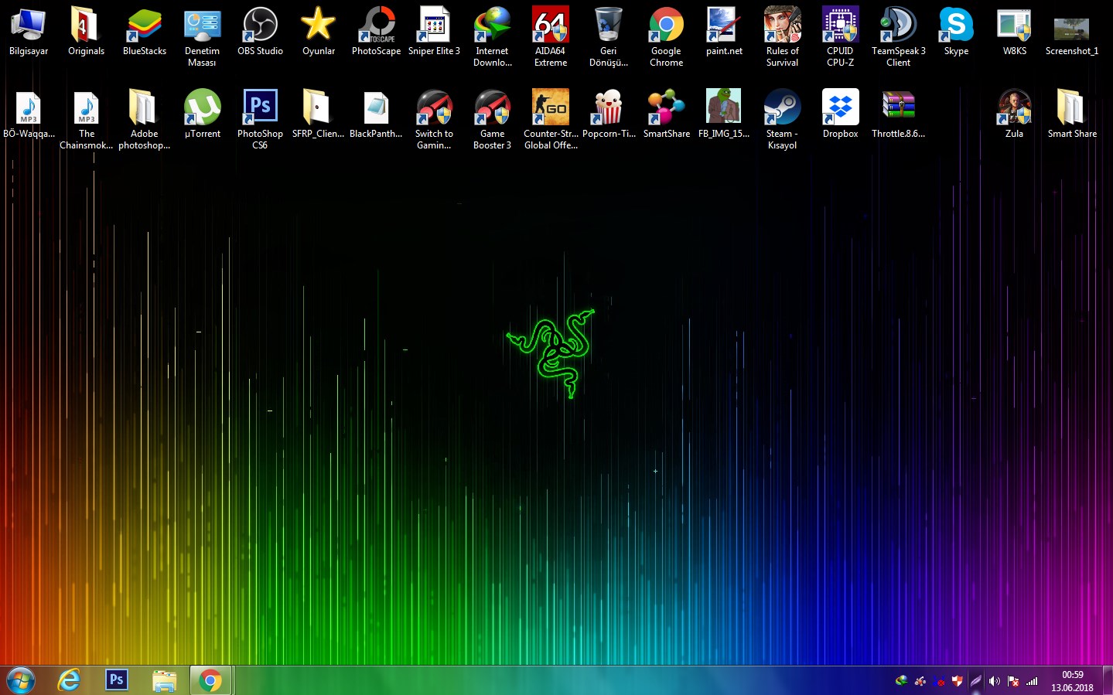Select the BÖ-Waqqa MP3 file
1113x695 pixels.
click(x=29, y=114)
